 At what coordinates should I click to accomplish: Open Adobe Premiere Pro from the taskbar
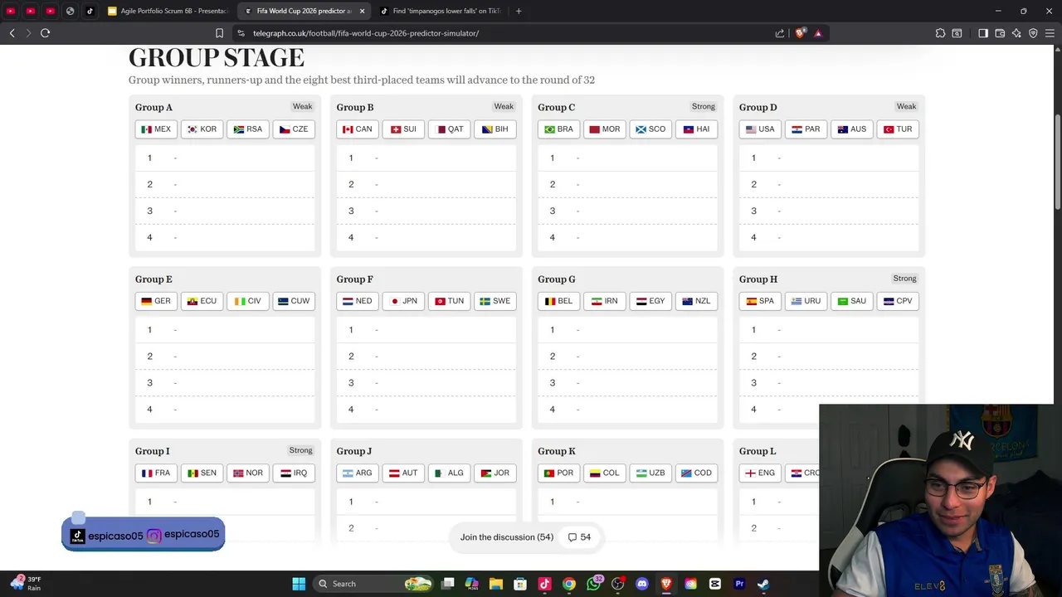739,584
